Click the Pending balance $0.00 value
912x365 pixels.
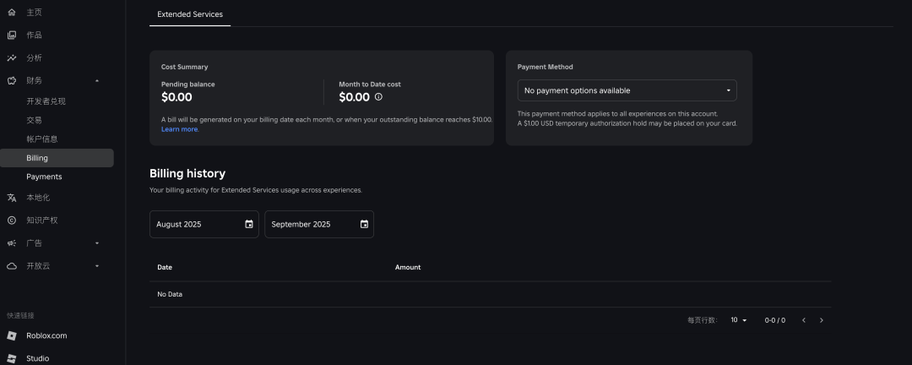[x=176, y=97]
